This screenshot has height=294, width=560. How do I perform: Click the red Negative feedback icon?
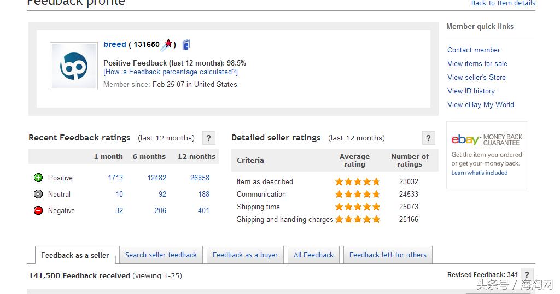click(38, 210)
